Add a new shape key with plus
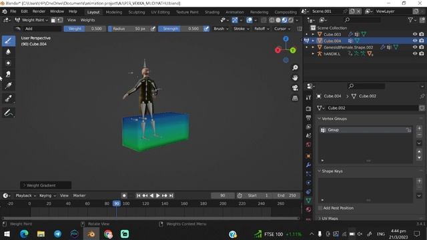 click(419, 181)
